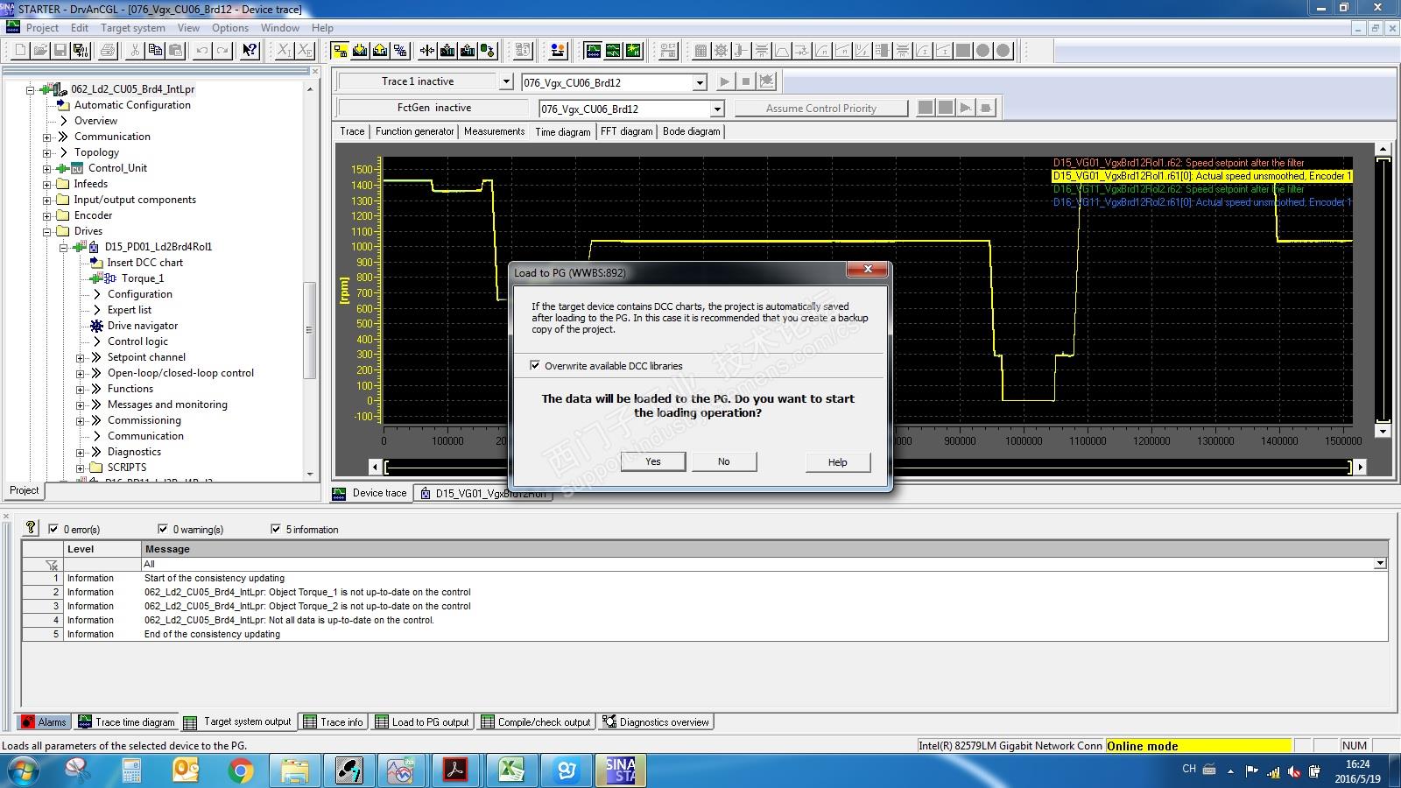Collapse the 062_Ld2_CU05_Brd4_IntLpr tree node
Image resolution: width=1401 pixels, height=788 pixels.
tap(31, 89)
